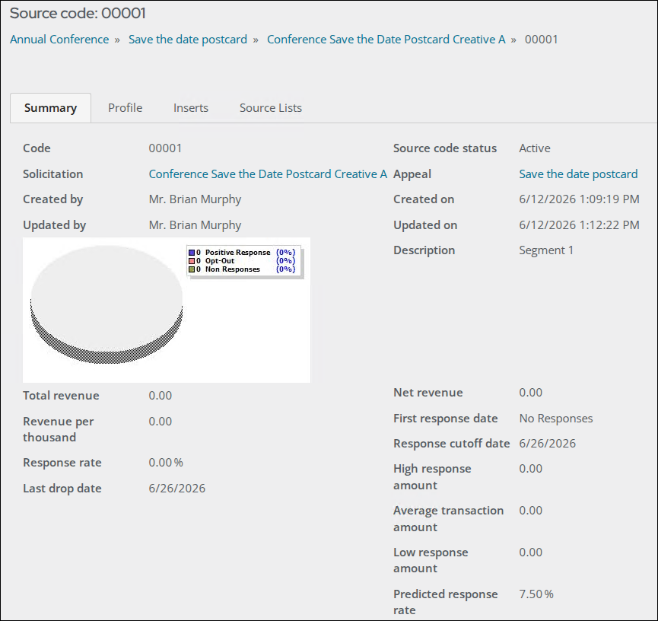The height and width of the screenshot is (621, 658).
Task: Click the Average transaction amount value
Action: click(x=531, y=511)
